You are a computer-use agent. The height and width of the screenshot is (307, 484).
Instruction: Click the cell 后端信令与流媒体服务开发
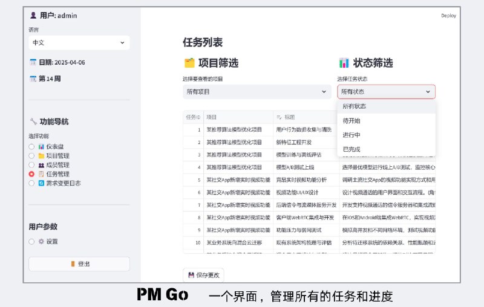click(306, 205)
